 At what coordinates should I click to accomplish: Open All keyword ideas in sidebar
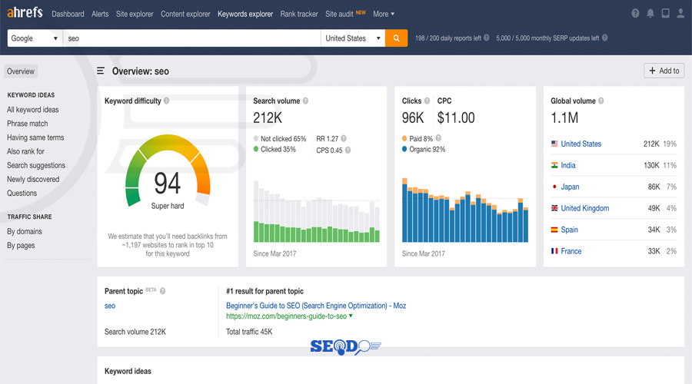point(32,110)
